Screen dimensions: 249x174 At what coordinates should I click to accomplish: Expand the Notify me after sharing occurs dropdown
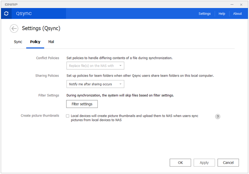(x=95, y=84)
